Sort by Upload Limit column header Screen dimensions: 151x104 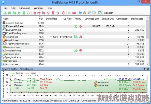108,19
